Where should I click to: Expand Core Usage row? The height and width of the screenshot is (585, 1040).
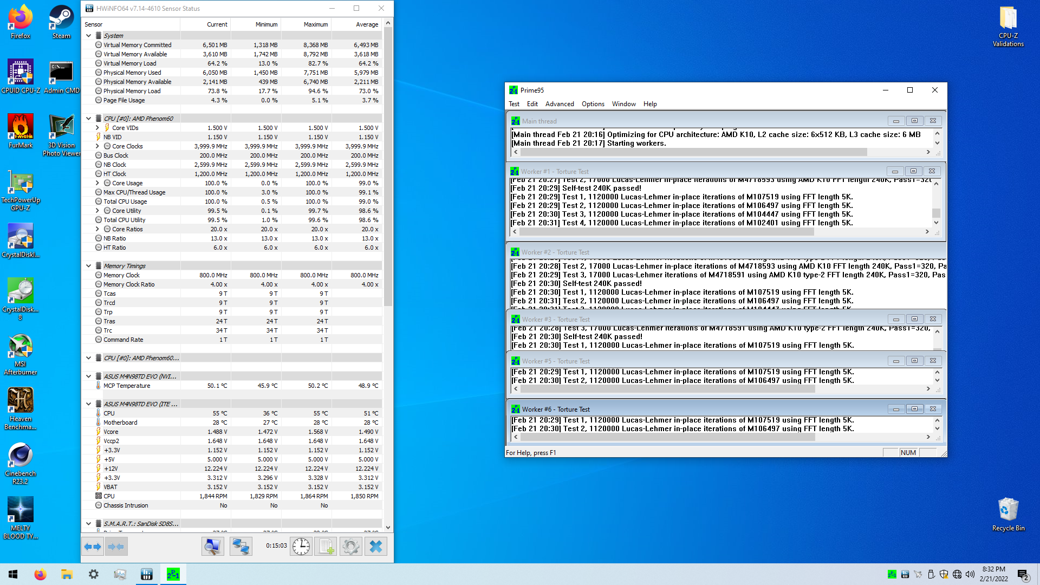click(97, 183)
